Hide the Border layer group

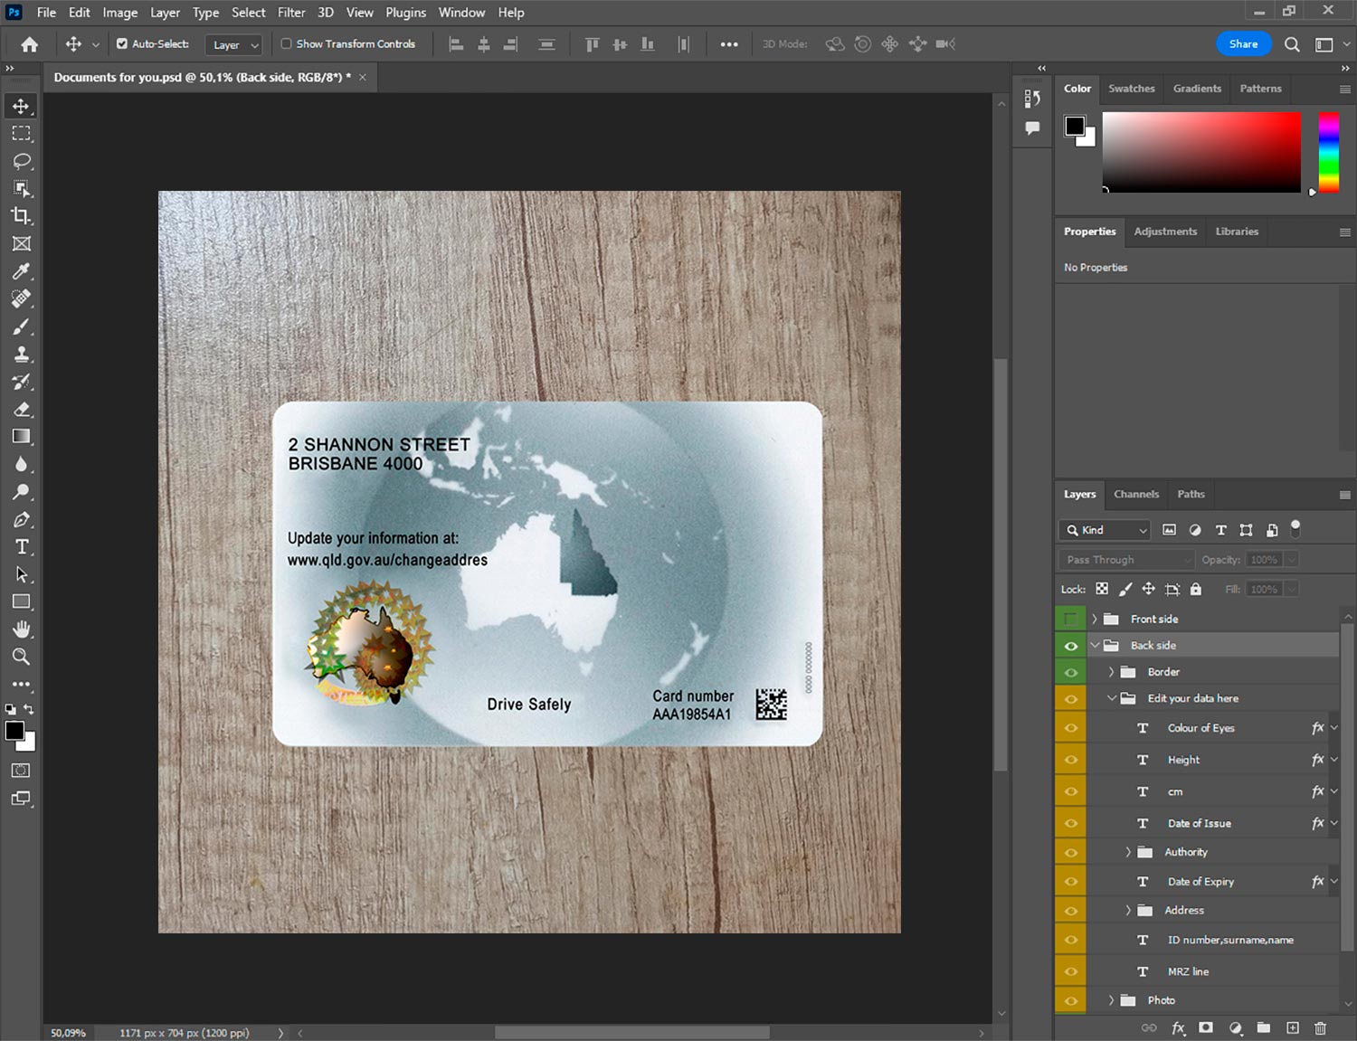click(x=1070, y=672)
